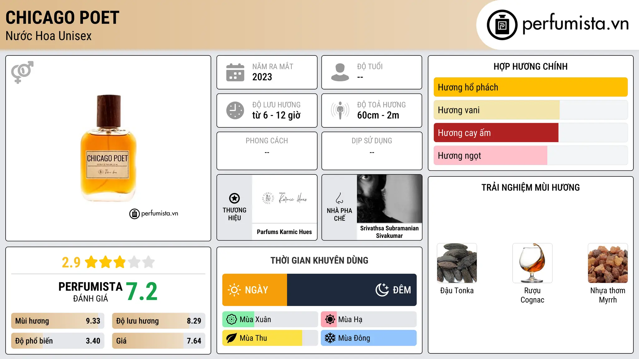Click the Rượu Cognac note label
This screenshot has height=359, width=639.
[532, 295]
